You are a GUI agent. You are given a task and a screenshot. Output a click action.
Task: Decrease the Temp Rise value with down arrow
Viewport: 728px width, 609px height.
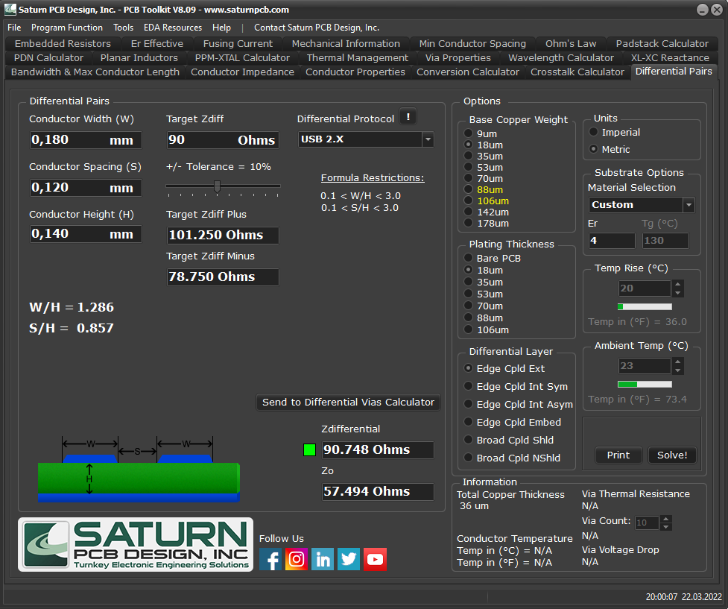(678, 293)
